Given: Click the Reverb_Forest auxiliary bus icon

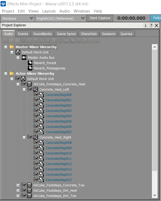Looking at the screenshot, I should [30, 63].
